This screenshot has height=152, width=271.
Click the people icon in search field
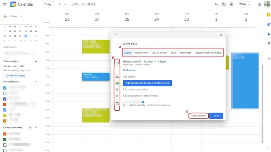(7, 53)
